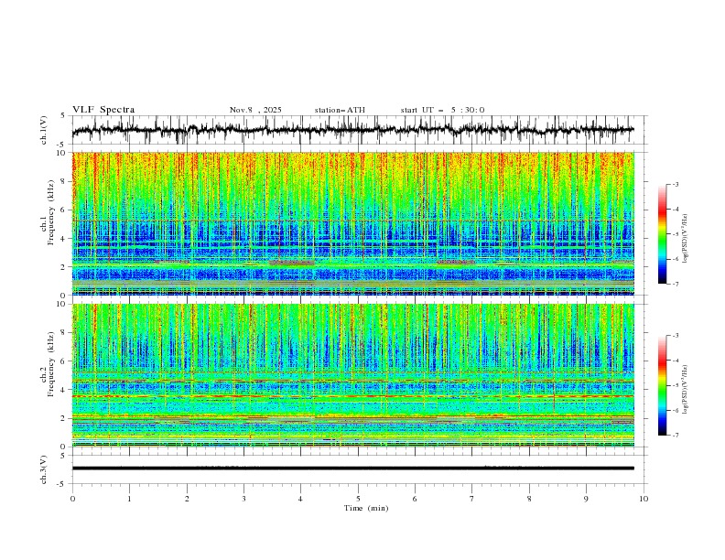The width and height of the screenshot is (725, 560).
Task: Click the ch.1 waveform trace plot
Action: (x=353, y=130)
